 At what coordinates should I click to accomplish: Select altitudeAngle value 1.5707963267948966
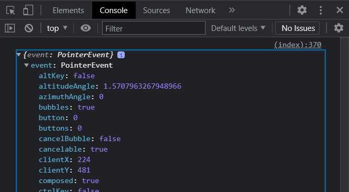point(143,86)
